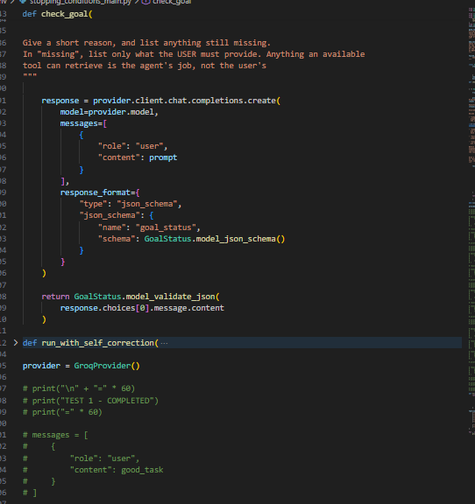Click the closing triple-quote docstring marker
Image resolution: width=475 pixels, height=504 pixels.
[x=30, y=76]
